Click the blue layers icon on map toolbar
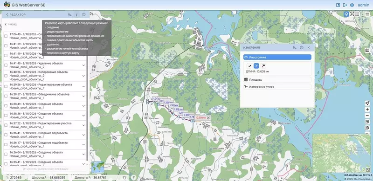Screen dimensions: 373x181 click(346, 14)
